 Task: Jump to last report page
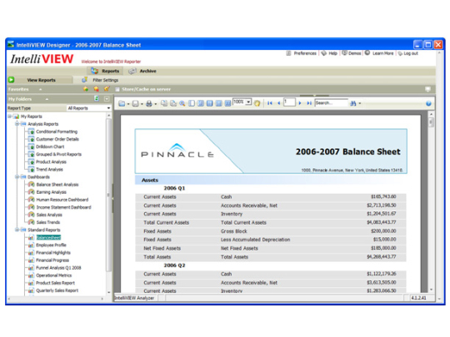point(309,103)
